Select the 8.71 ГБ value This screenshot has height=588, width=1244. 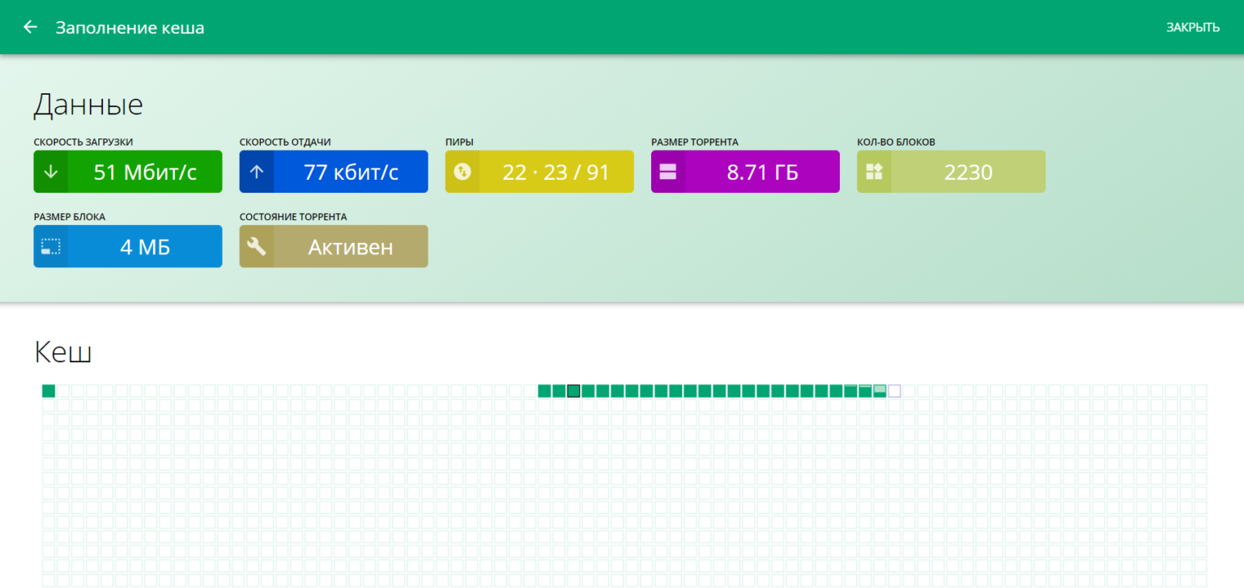pyautogui.click(x=762, y=172)
